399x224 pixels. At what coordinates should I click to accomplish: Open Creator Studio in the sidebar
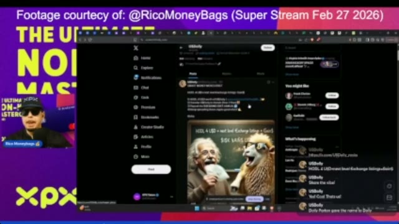coord(152,127)
